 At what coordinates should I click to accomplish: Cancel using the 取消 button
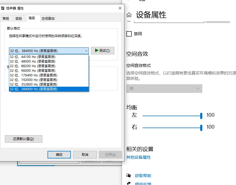click(85, 154)
